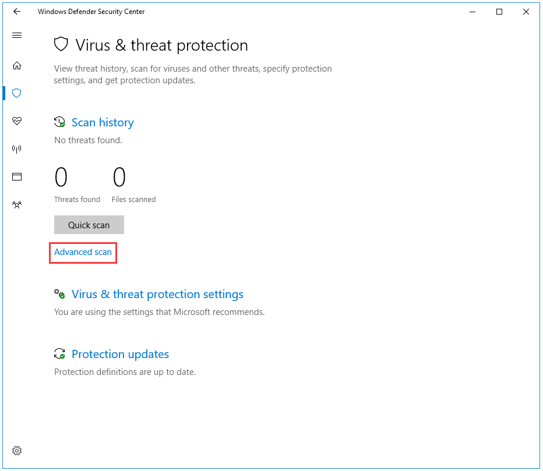Click the large shield icon in heading
The height and width of the screenshot is (471, 543).
[x=61, y=44]
